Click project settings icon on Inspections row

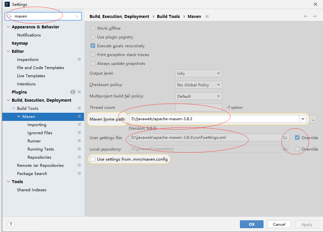[x=79, y=59]
